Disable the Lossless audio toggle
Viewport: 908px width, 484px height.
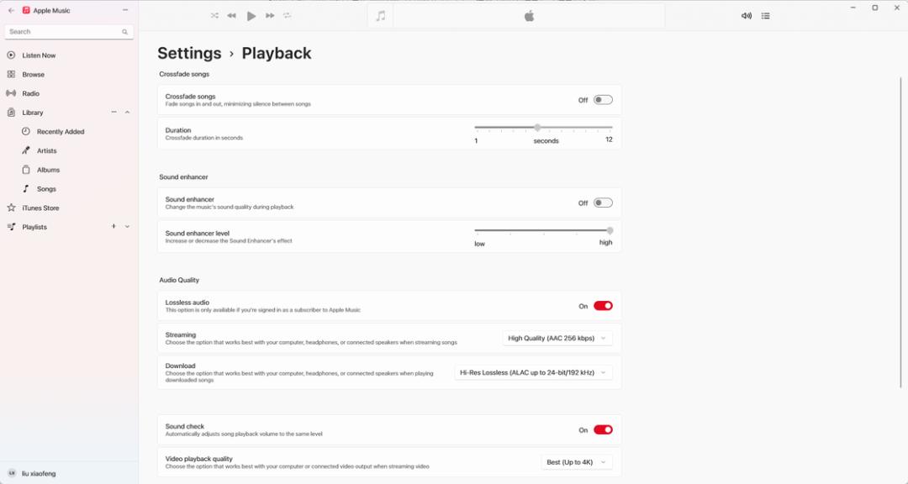[603, 306]
